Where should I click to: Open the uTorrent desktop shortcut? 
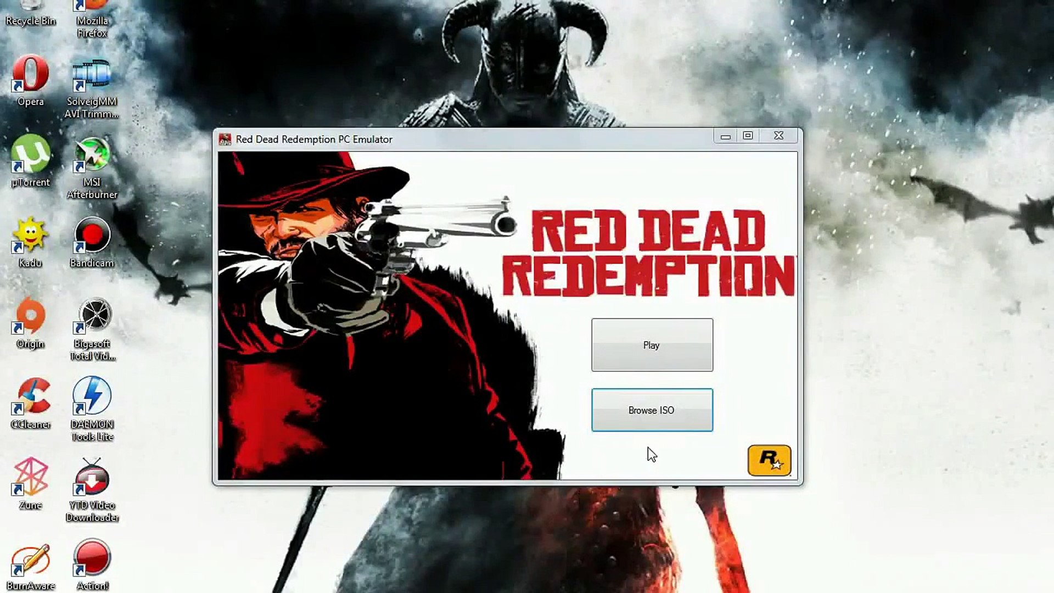[31, 155]
